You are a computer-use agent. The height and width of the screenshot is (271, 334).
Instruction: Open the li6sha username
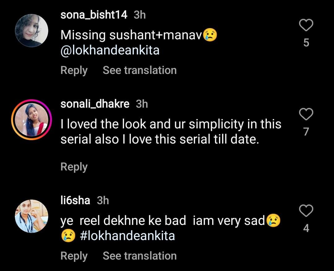pos(75,200)
